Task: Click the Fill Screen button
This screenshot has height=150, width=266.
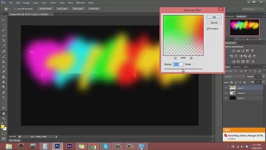Action: pos(78,9)
